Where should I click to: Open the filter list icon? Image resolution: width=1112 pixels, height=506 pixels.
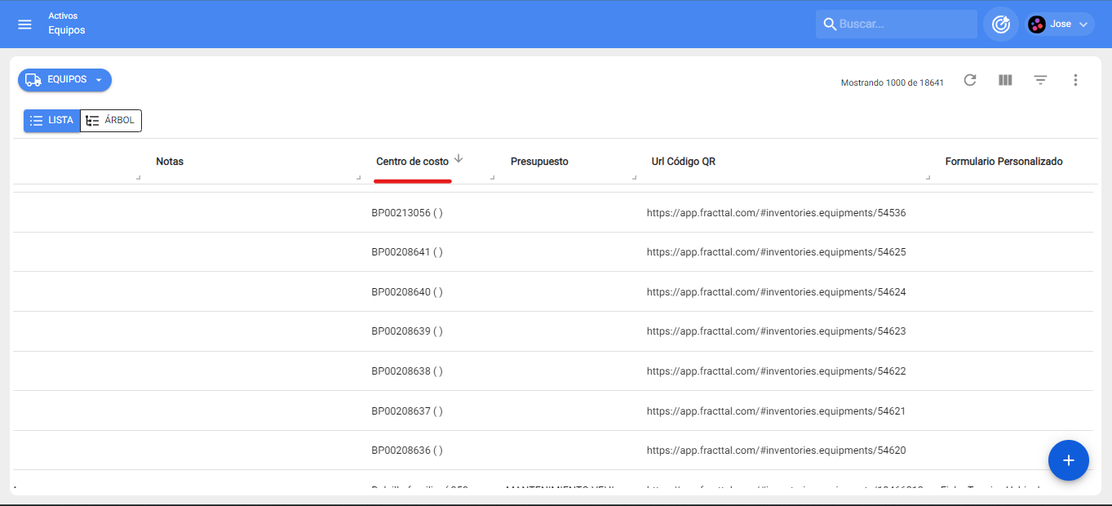point(1040,80)
